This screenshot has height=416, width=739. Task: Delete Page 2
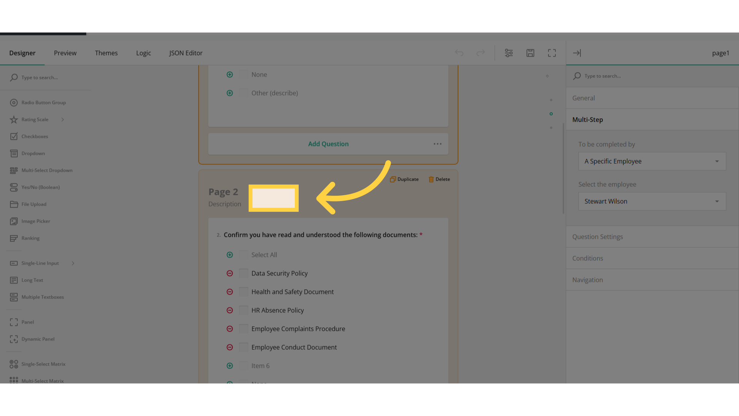pos(439,179)
